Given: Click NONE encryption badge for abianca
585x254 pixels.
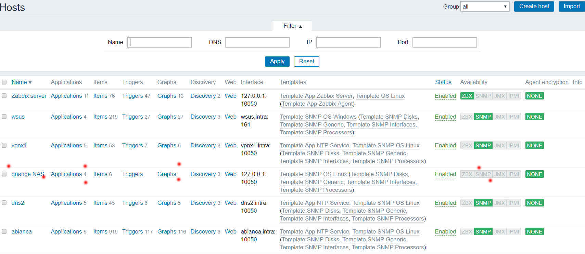Looking at the screenshot, I should coord(534,231).
